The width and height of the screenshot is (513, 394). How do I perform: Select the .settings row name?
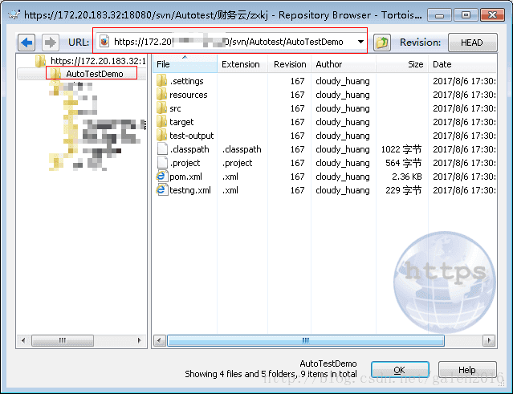[186, 81]
